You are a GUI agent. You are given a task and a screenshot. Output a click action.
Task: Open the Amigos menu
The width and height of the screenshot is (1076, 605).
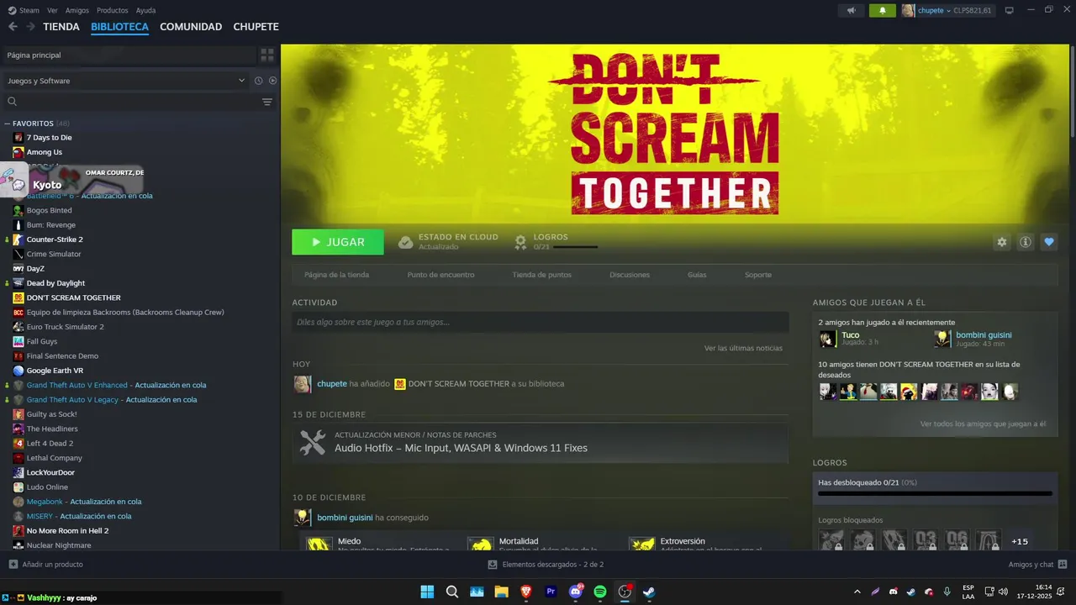(77, 10)
